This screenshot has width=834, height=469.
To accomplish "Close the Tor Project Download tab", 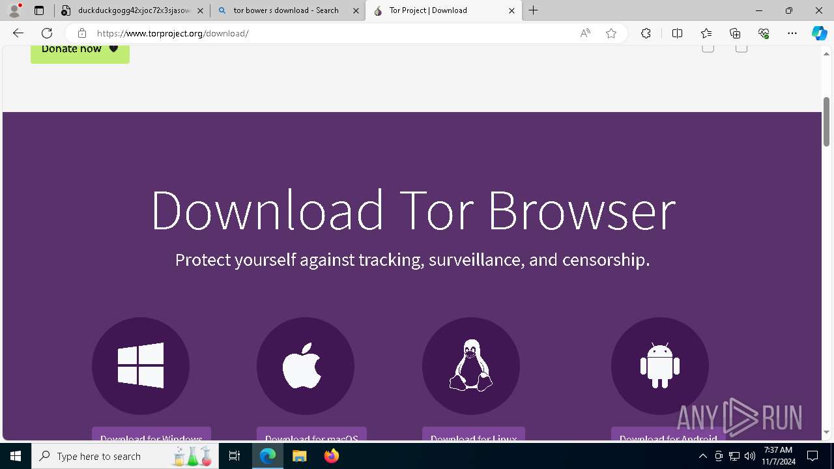I will point(511,10).
